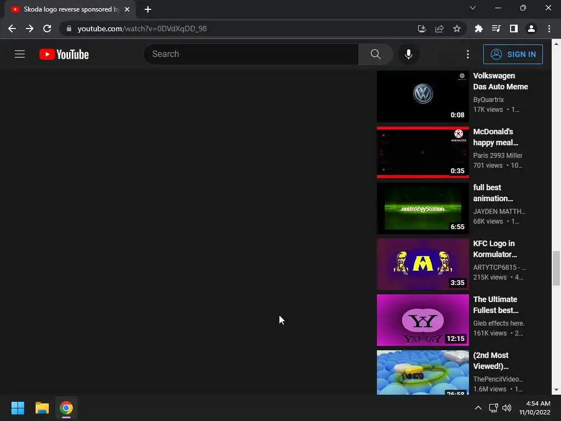
Task: Click the page scrollbar thumb
Action: tap(556, 268)
